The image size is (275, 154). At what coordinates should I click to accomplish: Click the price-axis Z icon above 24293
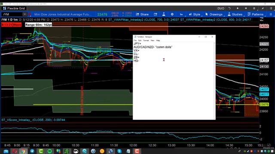pos(262,20)
